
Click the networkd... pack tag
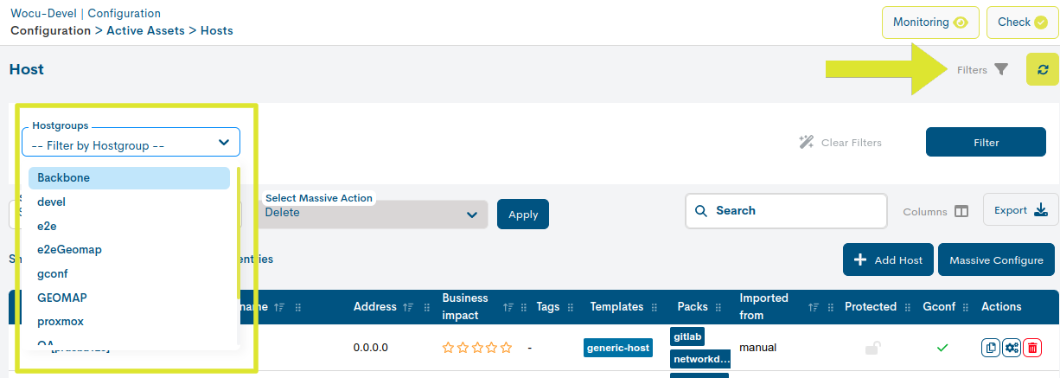[x=700, y=359]
